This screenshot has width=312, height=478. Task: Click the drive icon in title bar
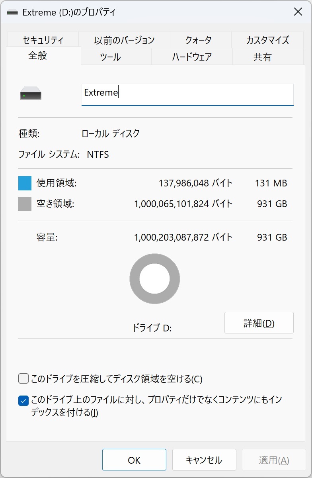click(x=12, y=12)
